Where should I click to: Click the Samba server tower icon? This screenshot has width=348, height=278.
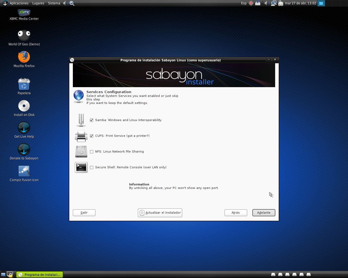[x=81, y=120]
